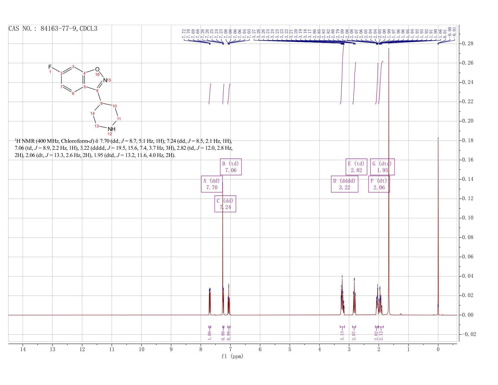
Task: Click the x-axis tick label 7
Action: [230, 349]
